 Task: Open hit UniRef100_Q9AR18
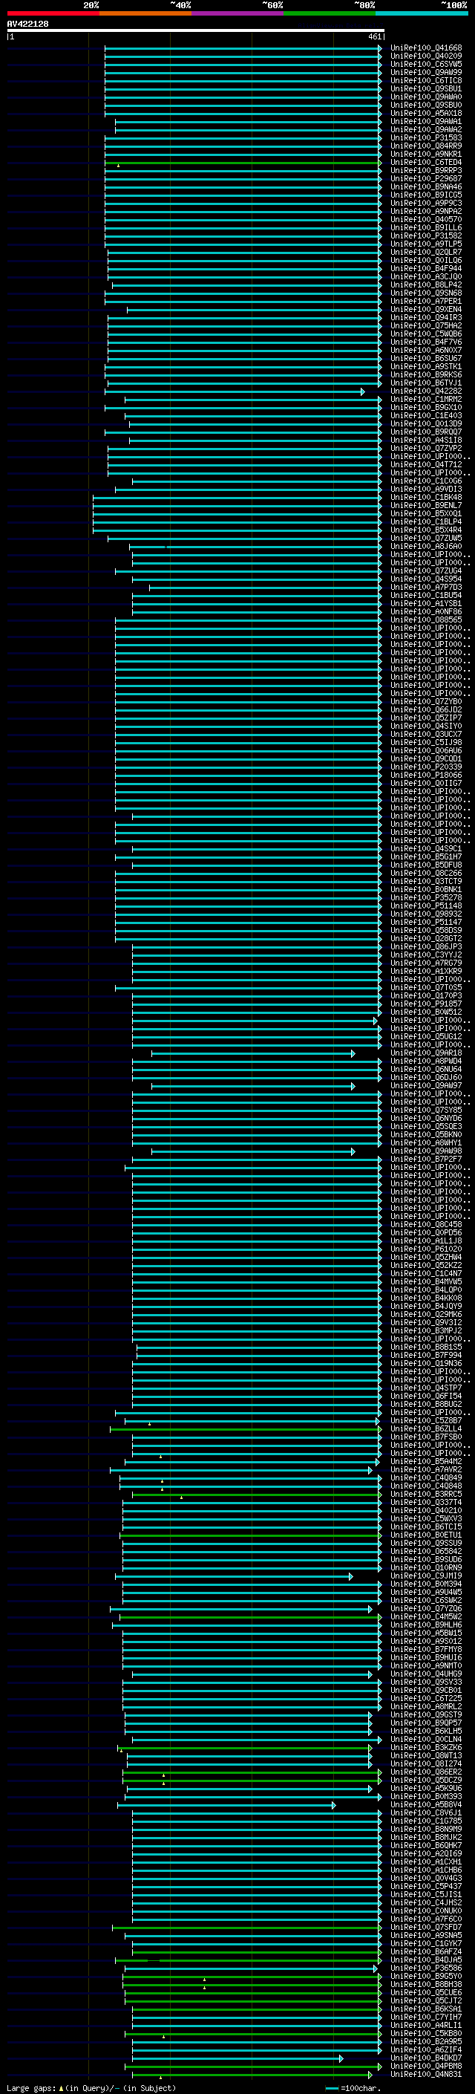pos(426,1053)
